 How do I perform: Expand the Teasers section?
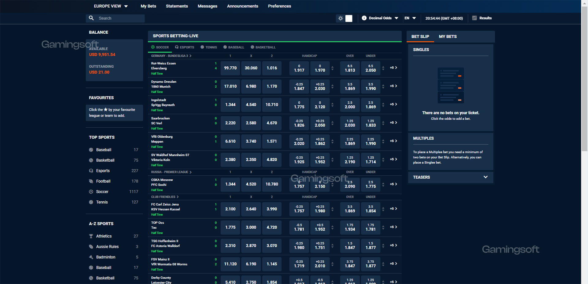[485, 177]
